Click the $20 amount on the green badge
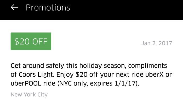The width and height of the screenshot is (183, 103). coord(22,42)
